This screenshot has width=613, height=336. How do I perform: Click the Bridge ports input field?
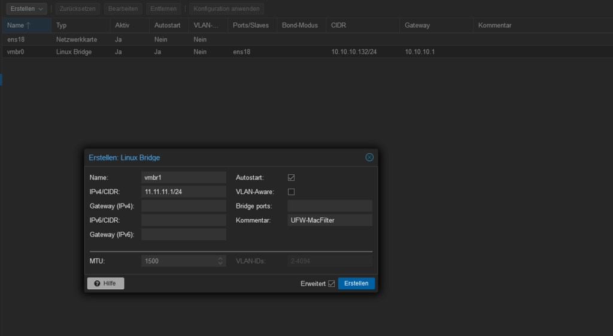coord(330,206)
